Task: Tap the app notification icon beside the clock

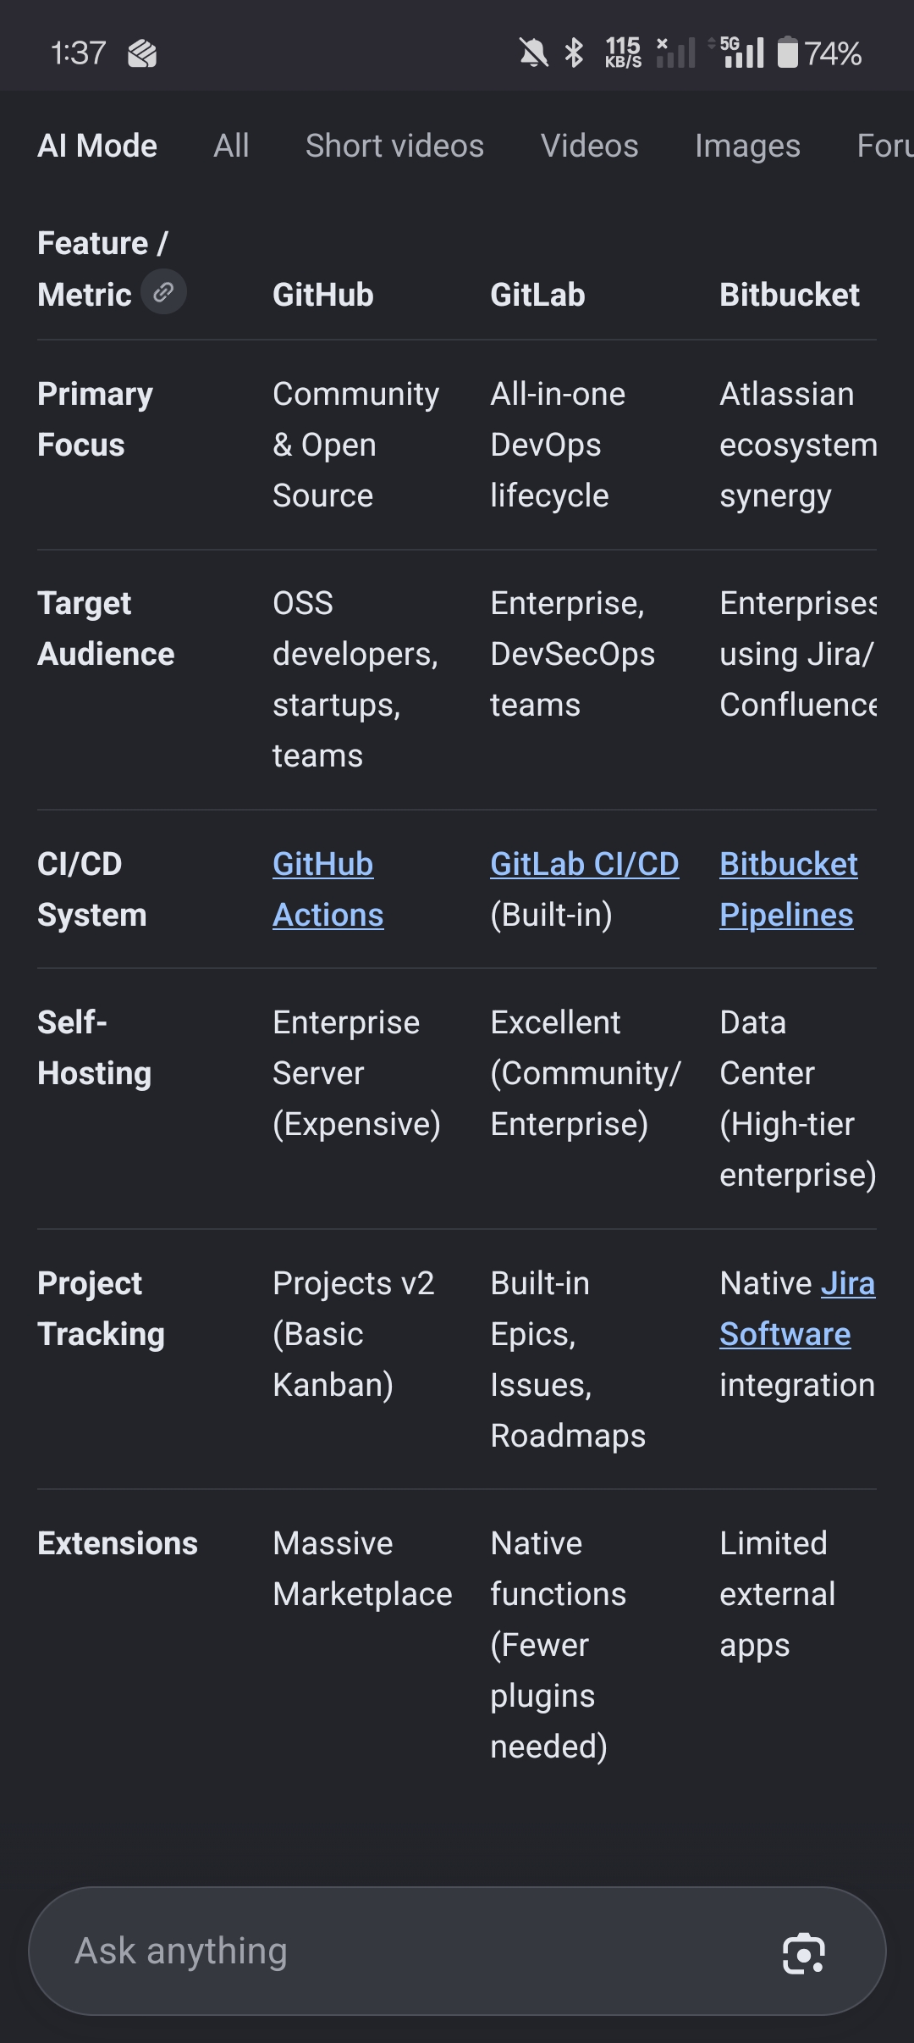Action: [x=142, y=54]
